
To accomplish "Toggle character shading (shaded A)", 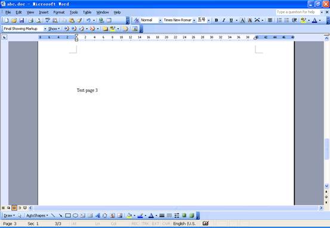I will [250, 20].
